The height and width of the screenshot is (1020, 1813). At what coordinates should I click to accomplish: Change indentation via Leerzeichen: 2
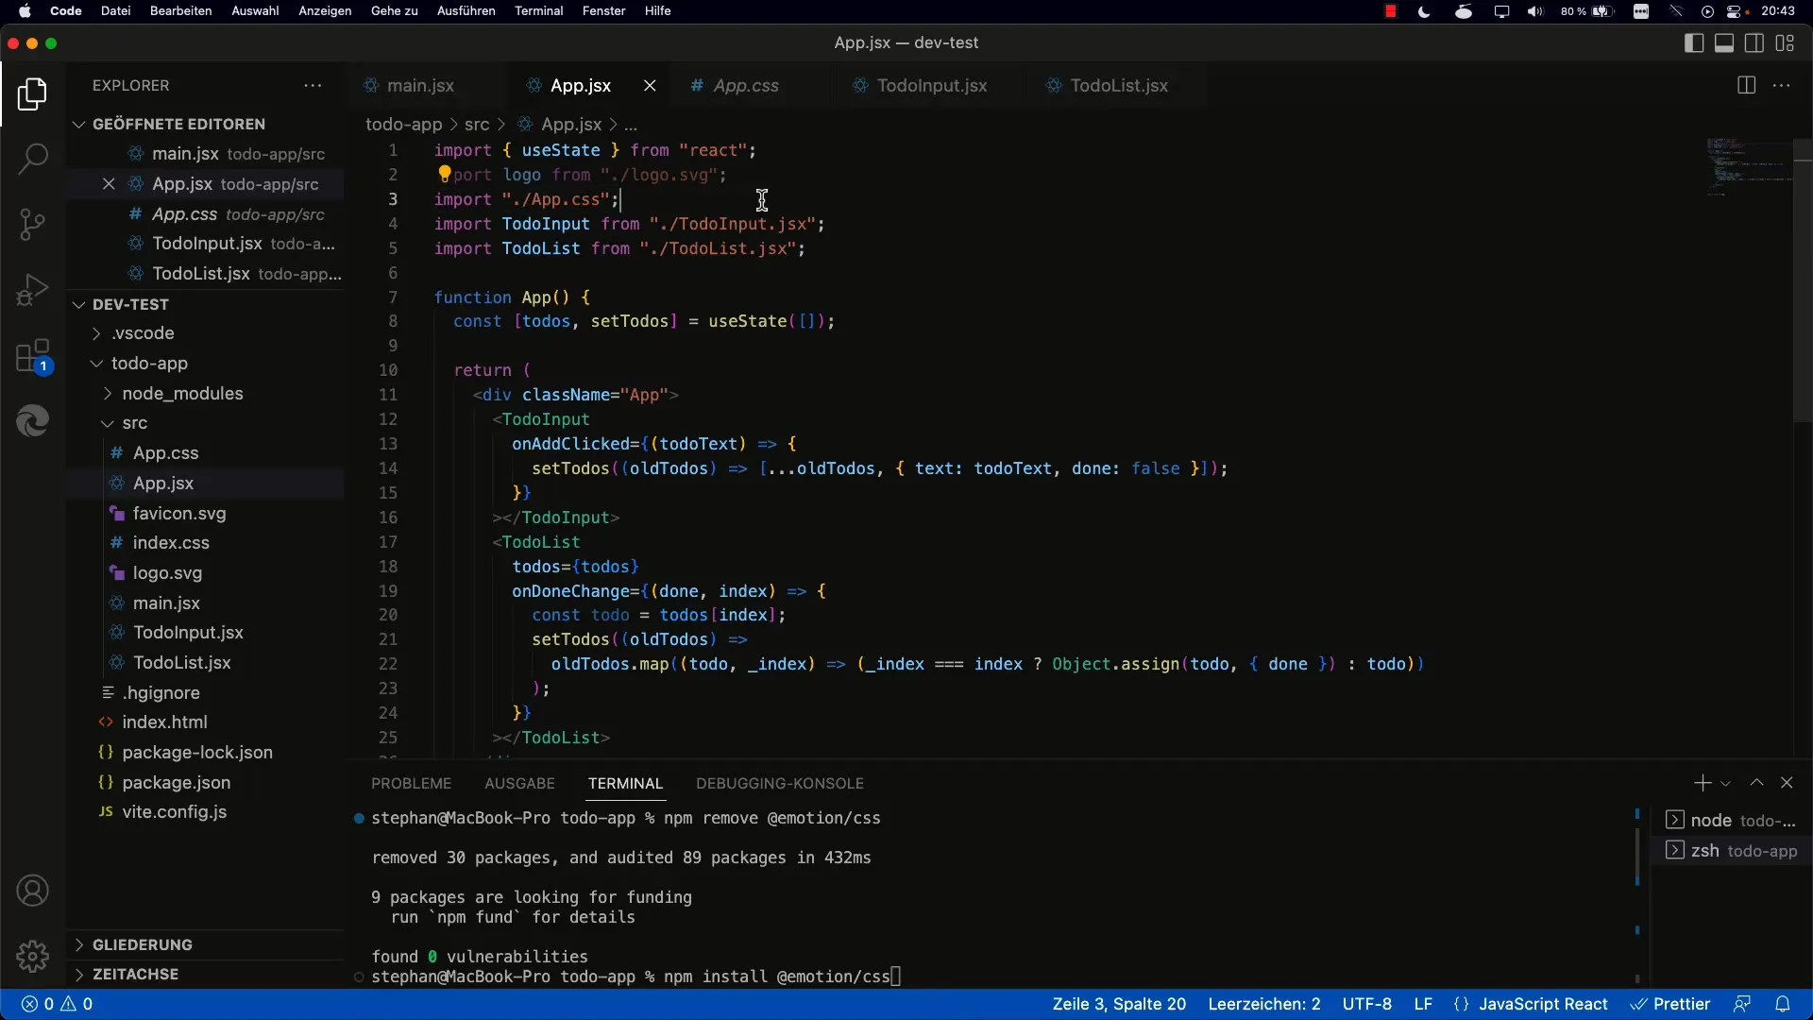pos(1263,1004)
